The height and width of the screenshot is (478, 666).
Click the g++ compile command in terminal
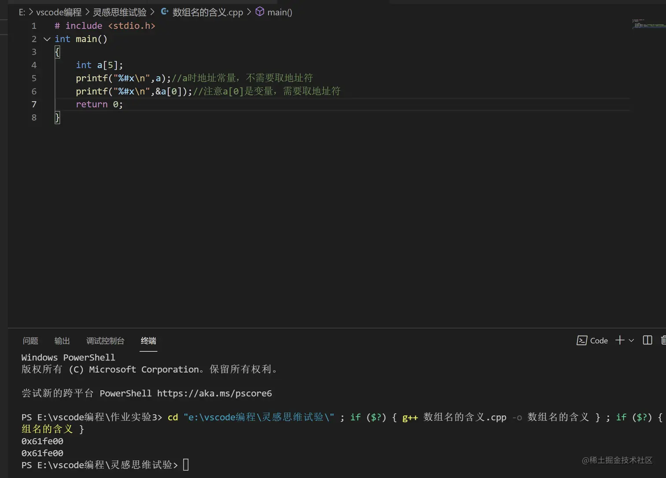(495, 417)
